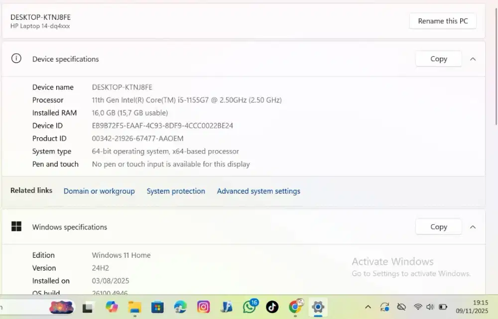The image size is (498, 319).
Task: Open WhatsApp with unread badge
Action: (x=249, y=307)
